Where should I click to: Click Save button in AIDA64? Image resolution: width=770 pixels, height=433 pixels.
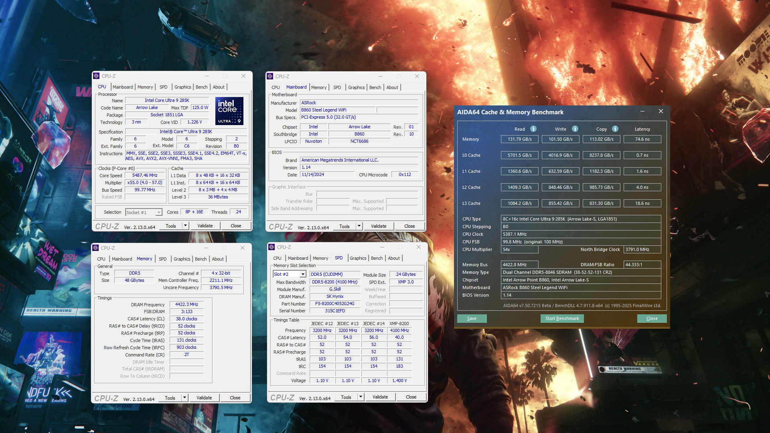pyautogui.click(x=472, y=318)
